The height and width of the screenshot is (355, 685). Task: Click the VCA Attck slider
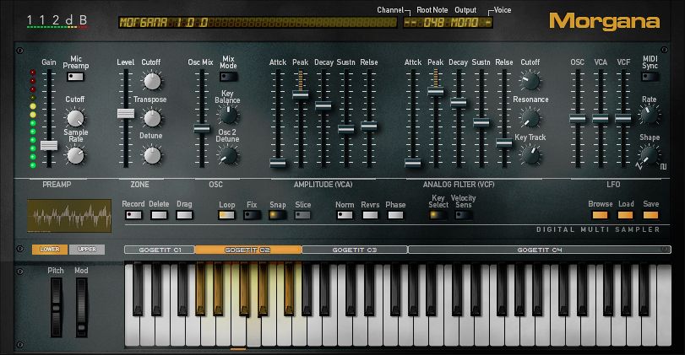coord(278,164)
